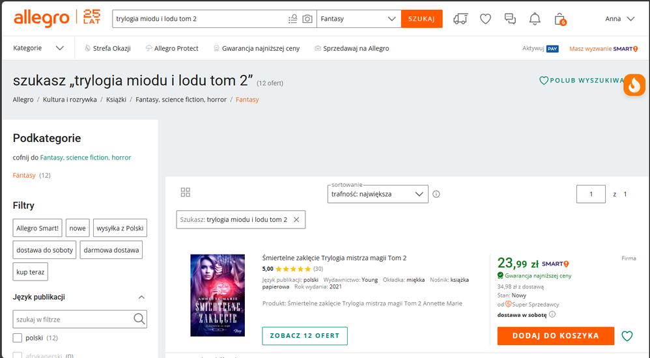Add product to favorites with heart icon

click(x=627, y=336)
